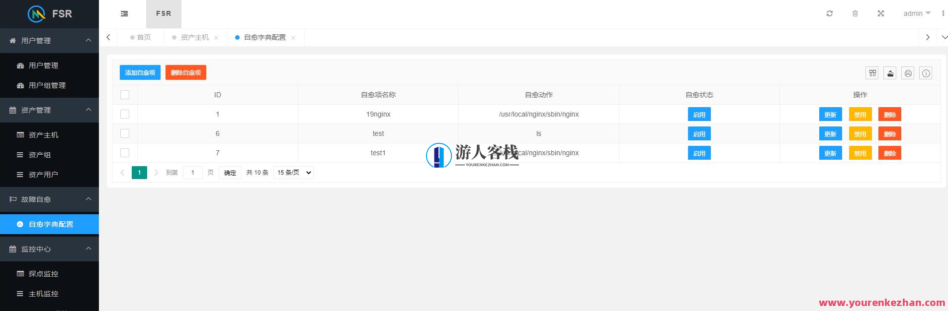Viewport: 948px width, 311px height.
Task: Click the trash icon in the top bar
Action: pos(855,13)
